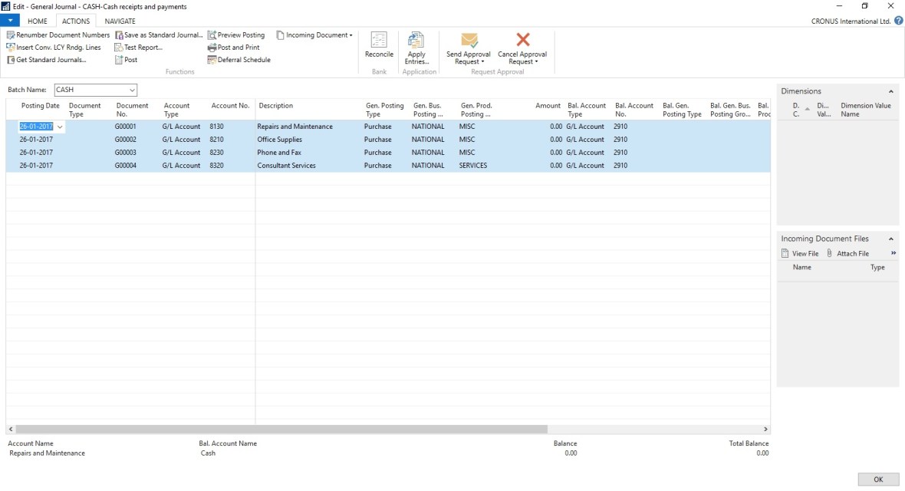905x491 pixels.
Task: Switch to the HOME tab
Action: [x=37, y=21]
